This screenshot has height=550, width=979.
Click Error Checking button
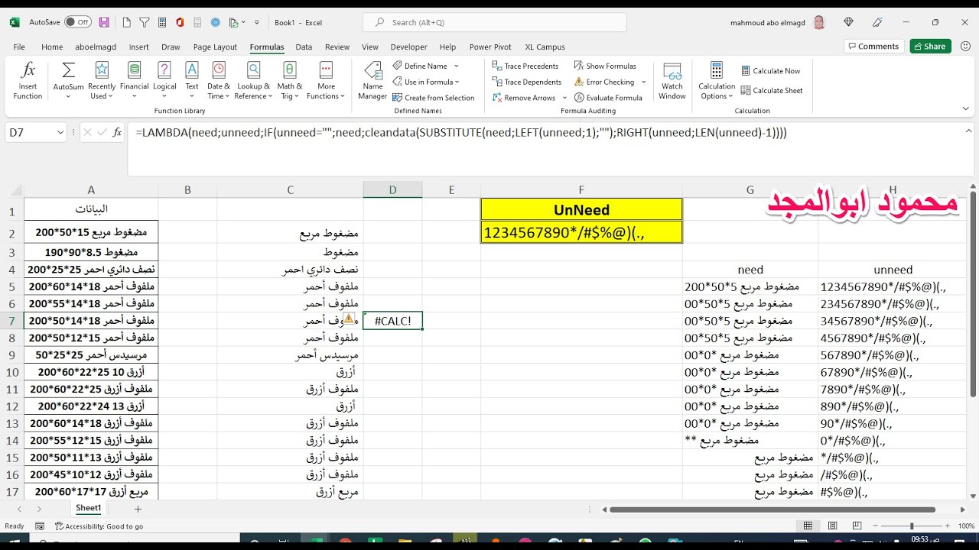tap(604, 82)
